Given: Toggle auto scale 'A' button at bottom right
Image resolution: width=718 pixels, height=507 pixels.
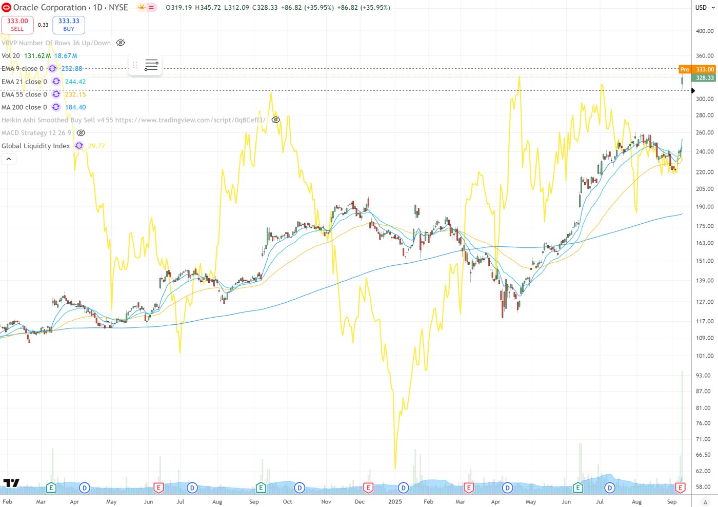Looking at the screenshot, I should click(705, 502).
